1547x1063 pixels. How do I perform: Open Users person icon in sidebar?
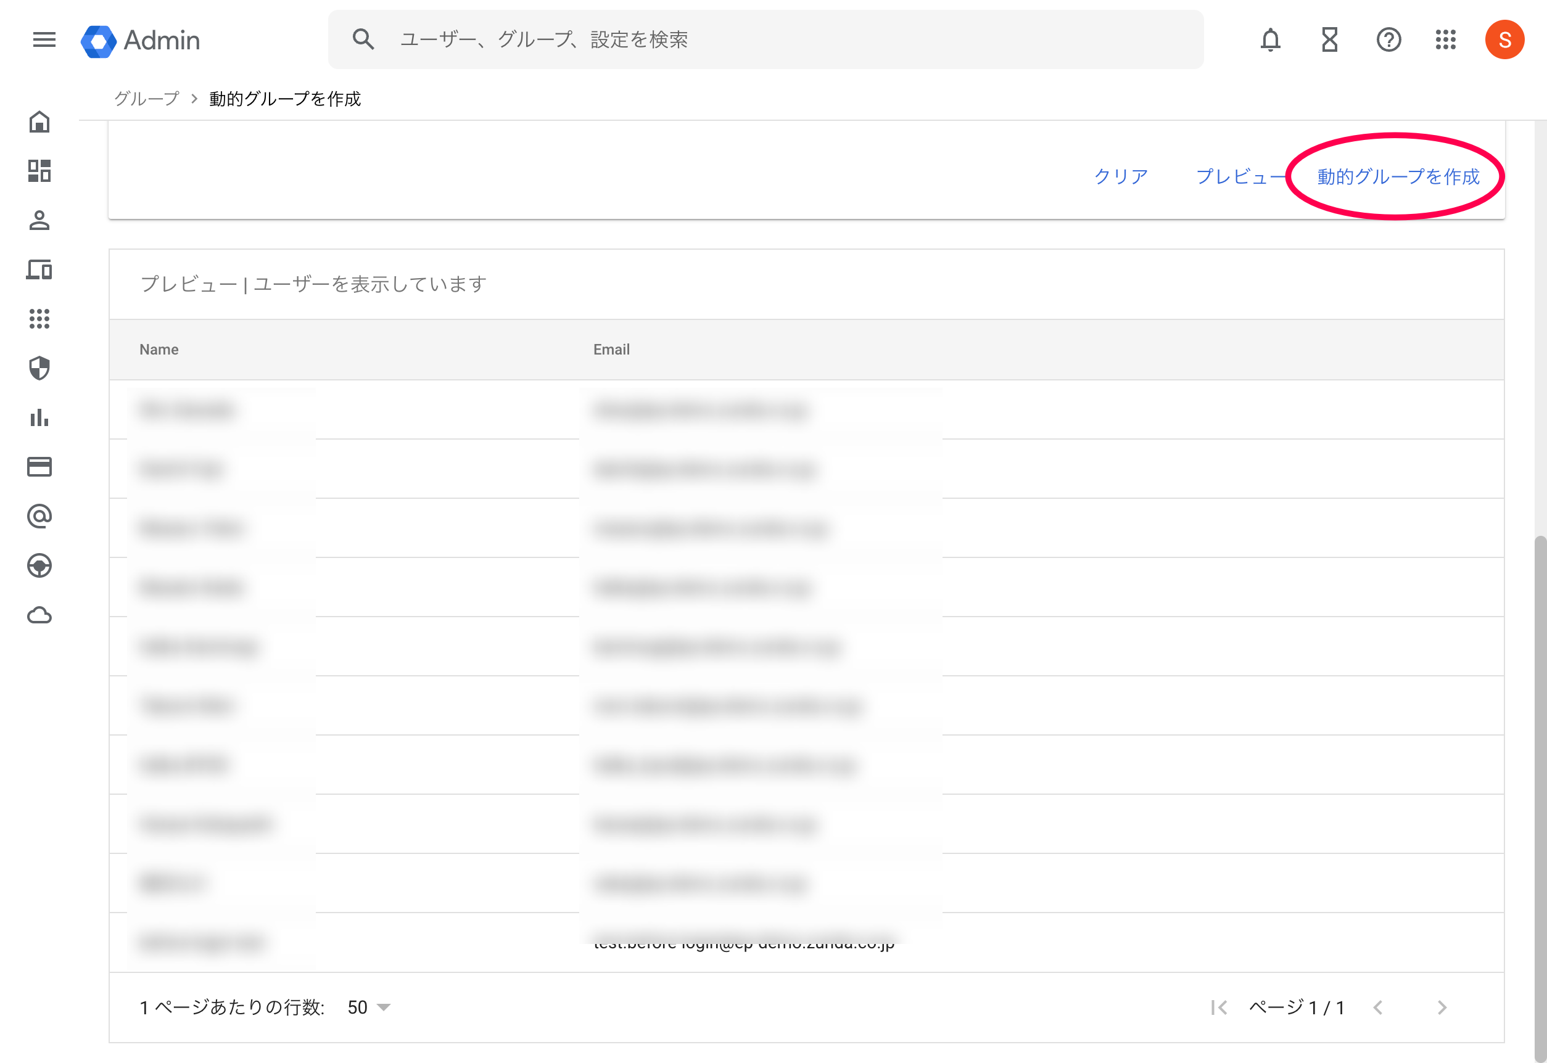[39, 221]
